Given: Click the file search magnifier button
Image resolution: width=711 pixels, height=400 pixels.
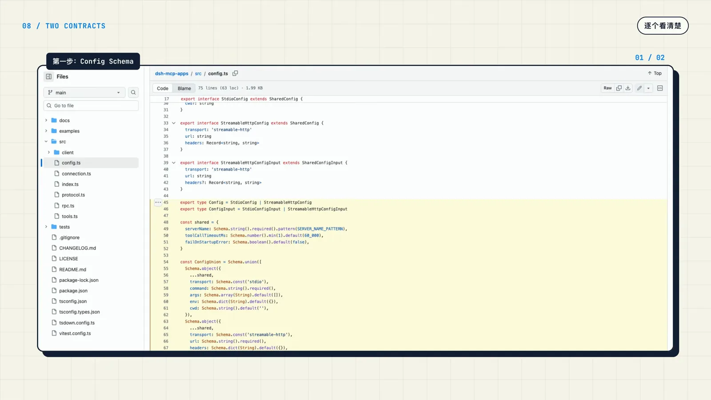Looking at the screenshot, I should coord(133,92).
